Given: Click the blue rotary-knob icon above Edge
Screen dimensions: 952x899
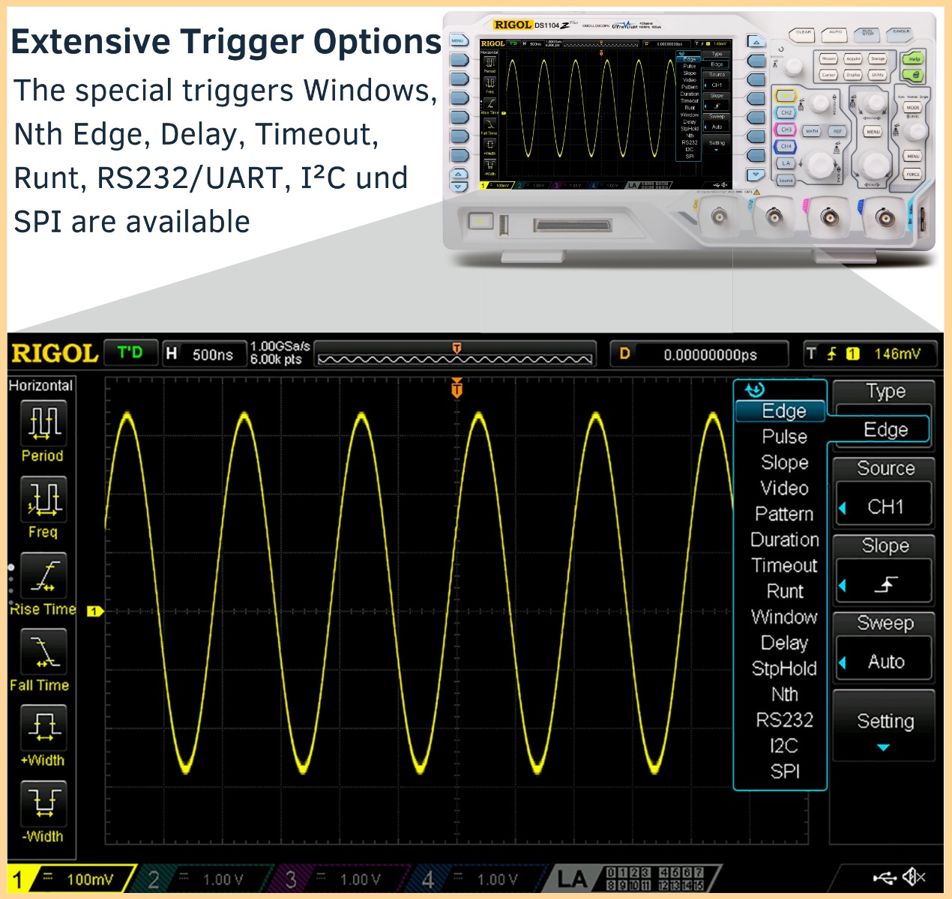Looking at the screenshot, I should (x=755, y=390).
